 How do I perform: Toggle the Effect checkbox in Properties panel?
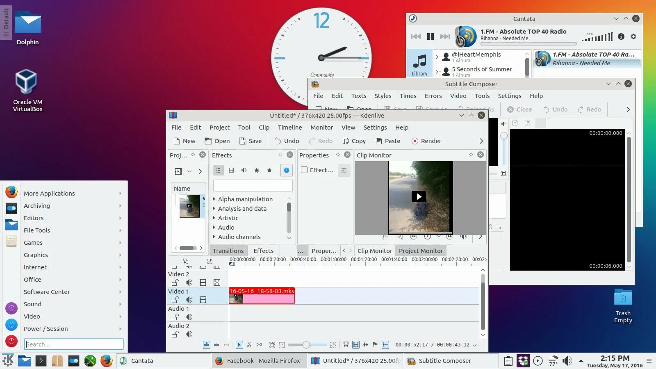305,170
